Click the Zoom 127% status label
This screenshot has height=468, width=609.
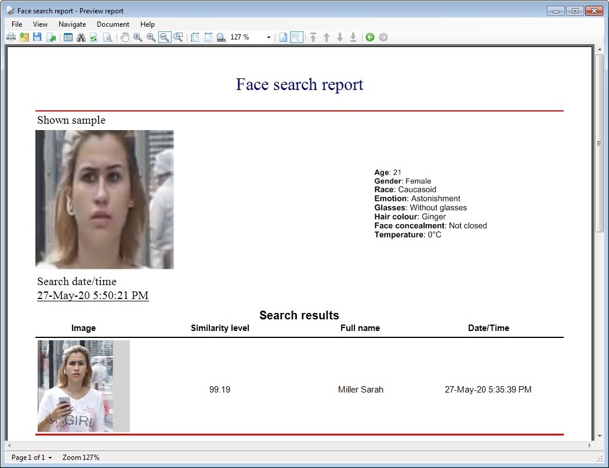[x=81, y=458]
